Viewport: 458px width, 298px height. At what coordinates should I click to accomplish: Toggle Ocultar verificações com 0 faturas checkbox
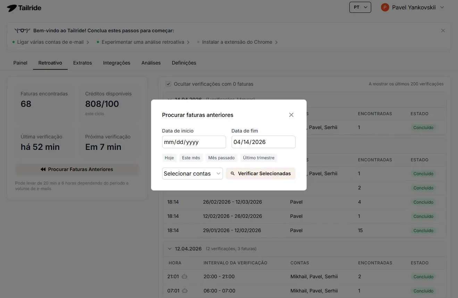pos(168,84)
